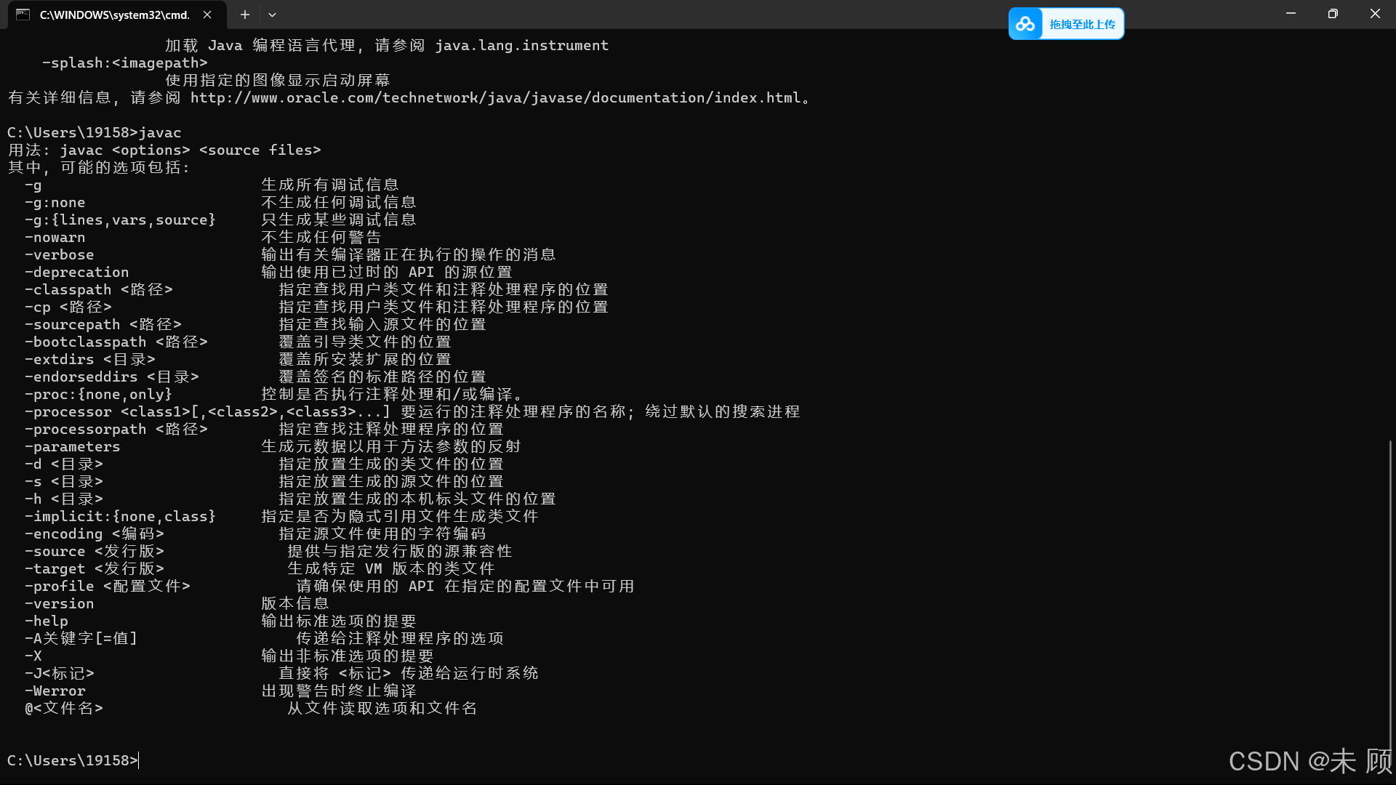Minimize the terminal window
The image size is (1396, 785).
pos(1291,14)
